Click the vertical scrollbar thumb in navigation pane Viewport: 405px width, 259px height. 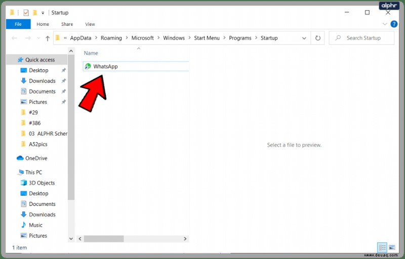tap(71, 127)
